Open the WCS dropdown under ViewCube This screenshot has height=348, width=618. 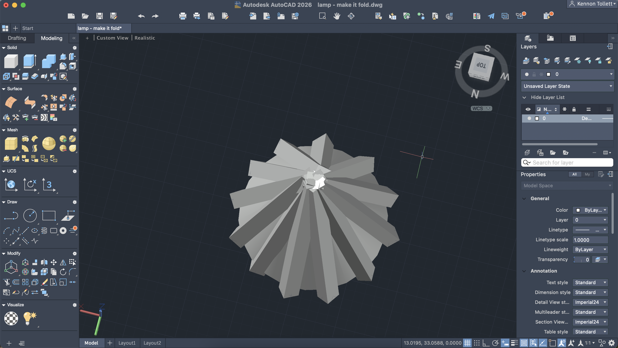click(481, 109)
